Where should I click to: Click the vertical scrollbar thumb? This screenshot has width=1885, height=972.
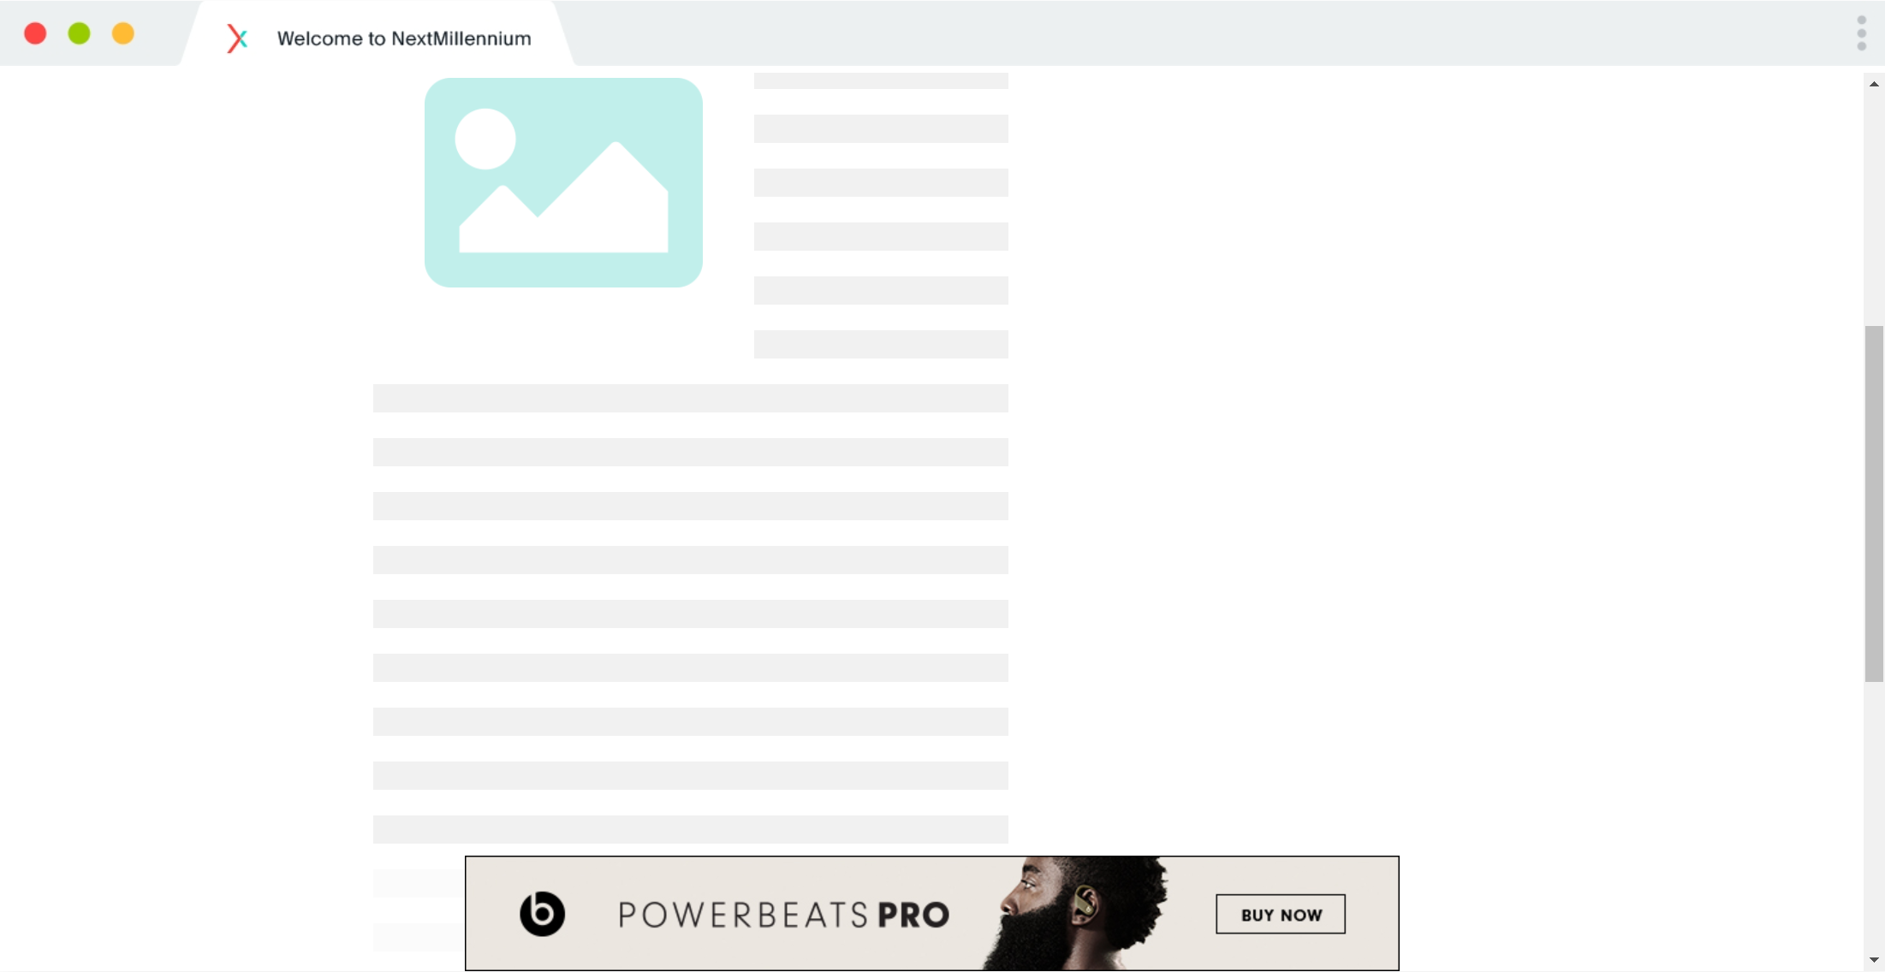pyautogui.click(x=1874, y=503)
